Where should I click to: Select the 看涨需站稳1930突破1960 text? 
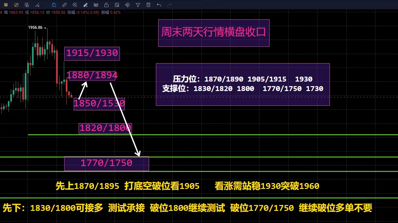click(267, 186)
